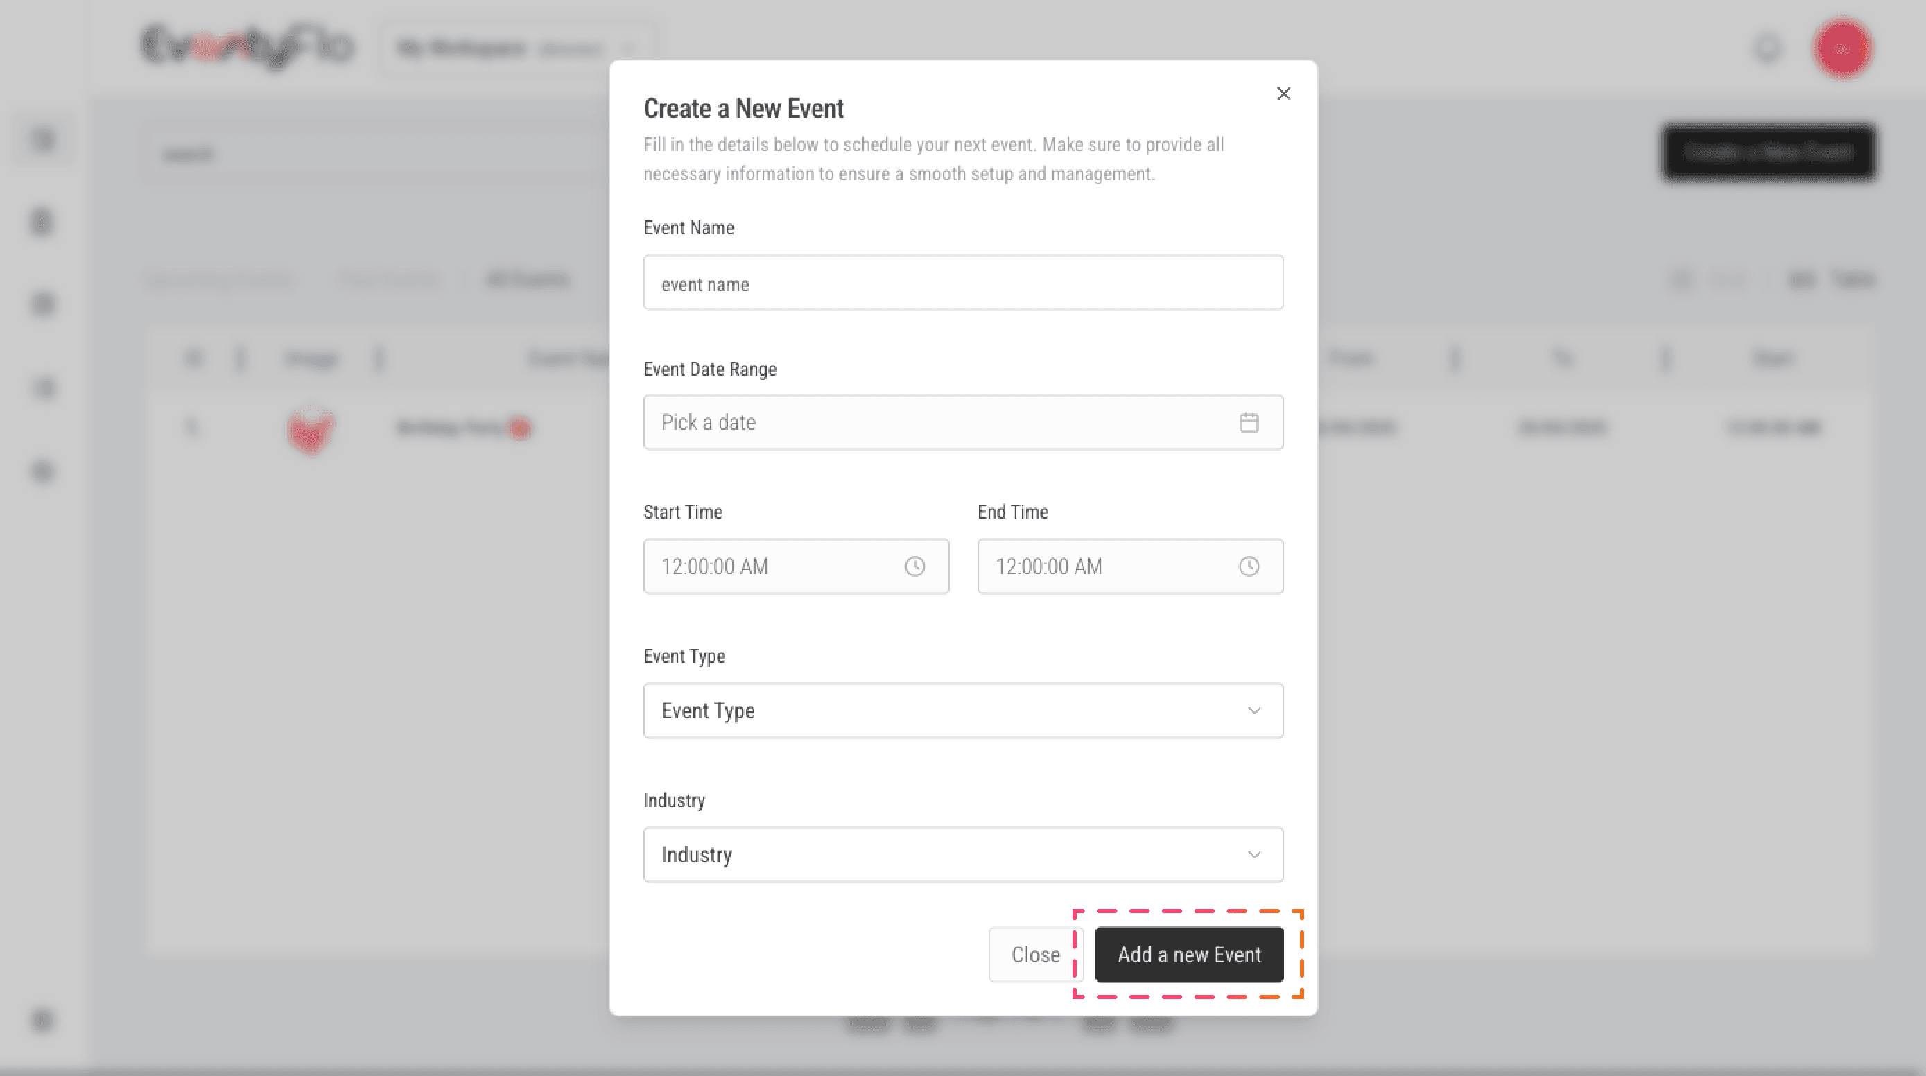Click the calendar icon in Event Date Range
This screenshot has width=1926, height=1076.
click(1249, 422)
